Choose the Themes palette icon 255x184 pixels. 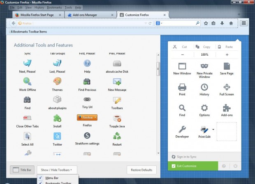(57, 81)
